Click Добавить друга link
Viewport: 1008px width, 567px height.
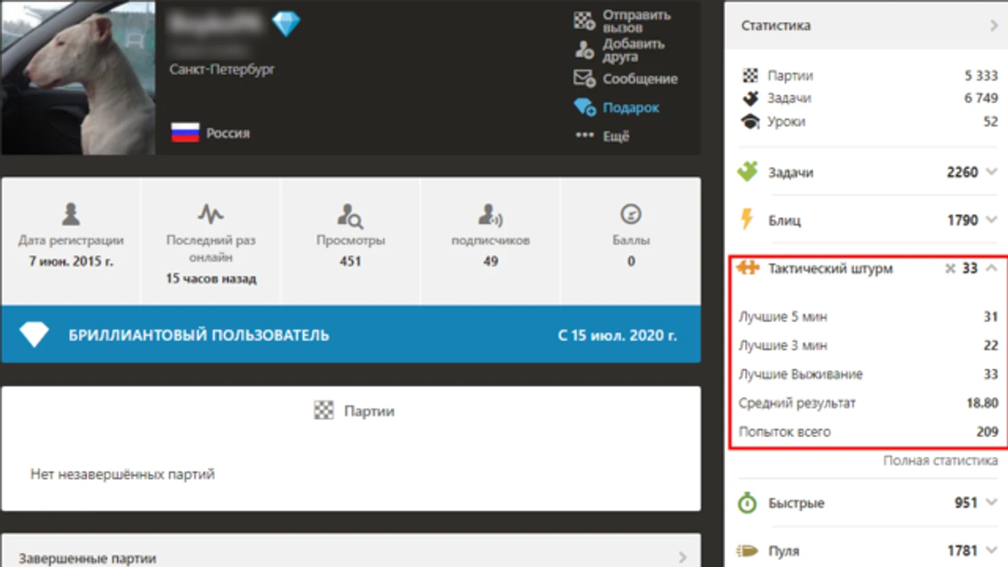634,50
